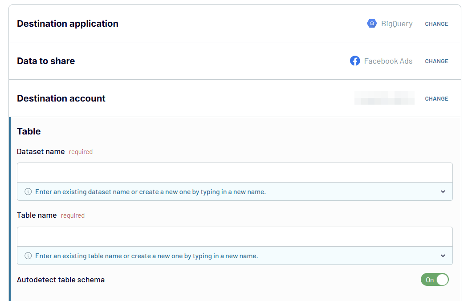Image resolution: width=468 pixels, height=301 pixels.
Task: Expand the table name hint chevron
Action: 443,256
